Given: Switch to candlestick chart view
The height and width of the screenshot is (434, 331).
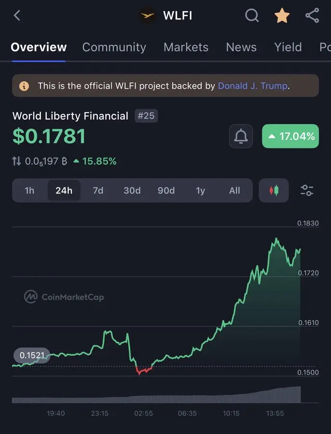Looking at the screenshot, I should [273, 190].
